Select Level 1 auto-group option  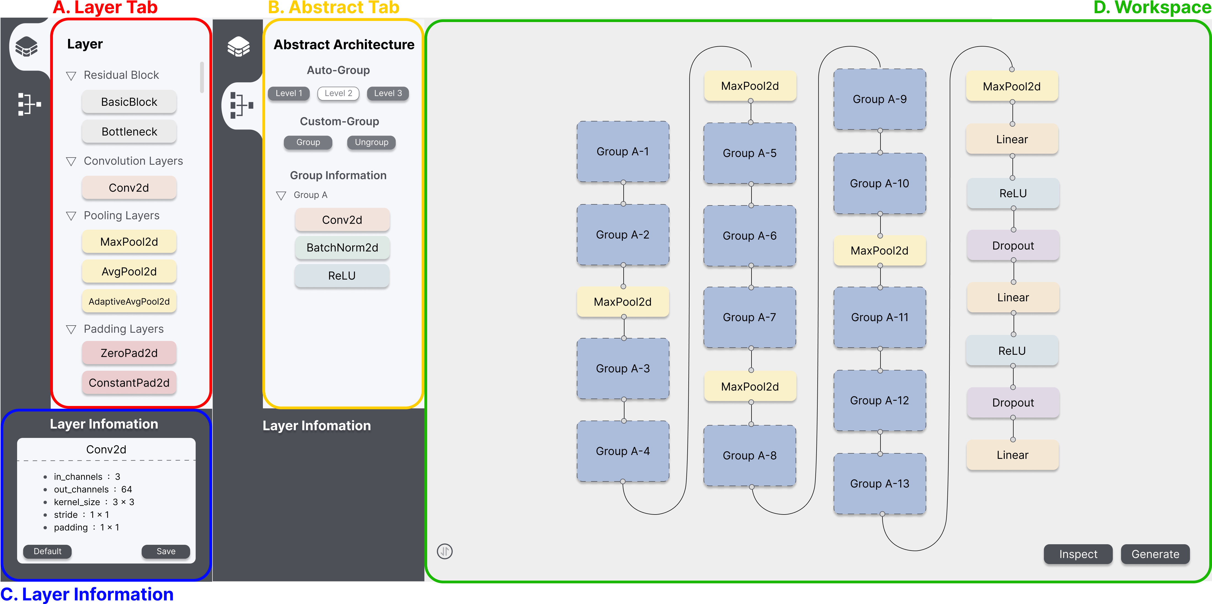point(289,93)
